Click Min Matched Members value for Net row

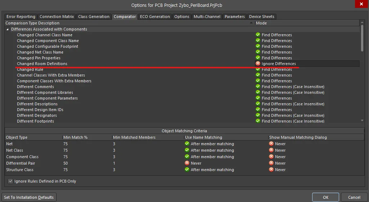click(114, 144)
